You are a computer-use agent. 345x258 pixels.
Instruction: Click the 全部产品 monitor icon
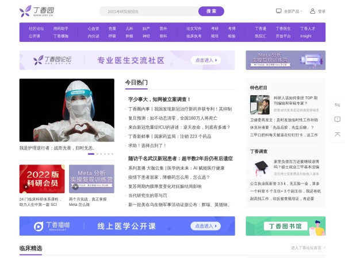(278, 11)
